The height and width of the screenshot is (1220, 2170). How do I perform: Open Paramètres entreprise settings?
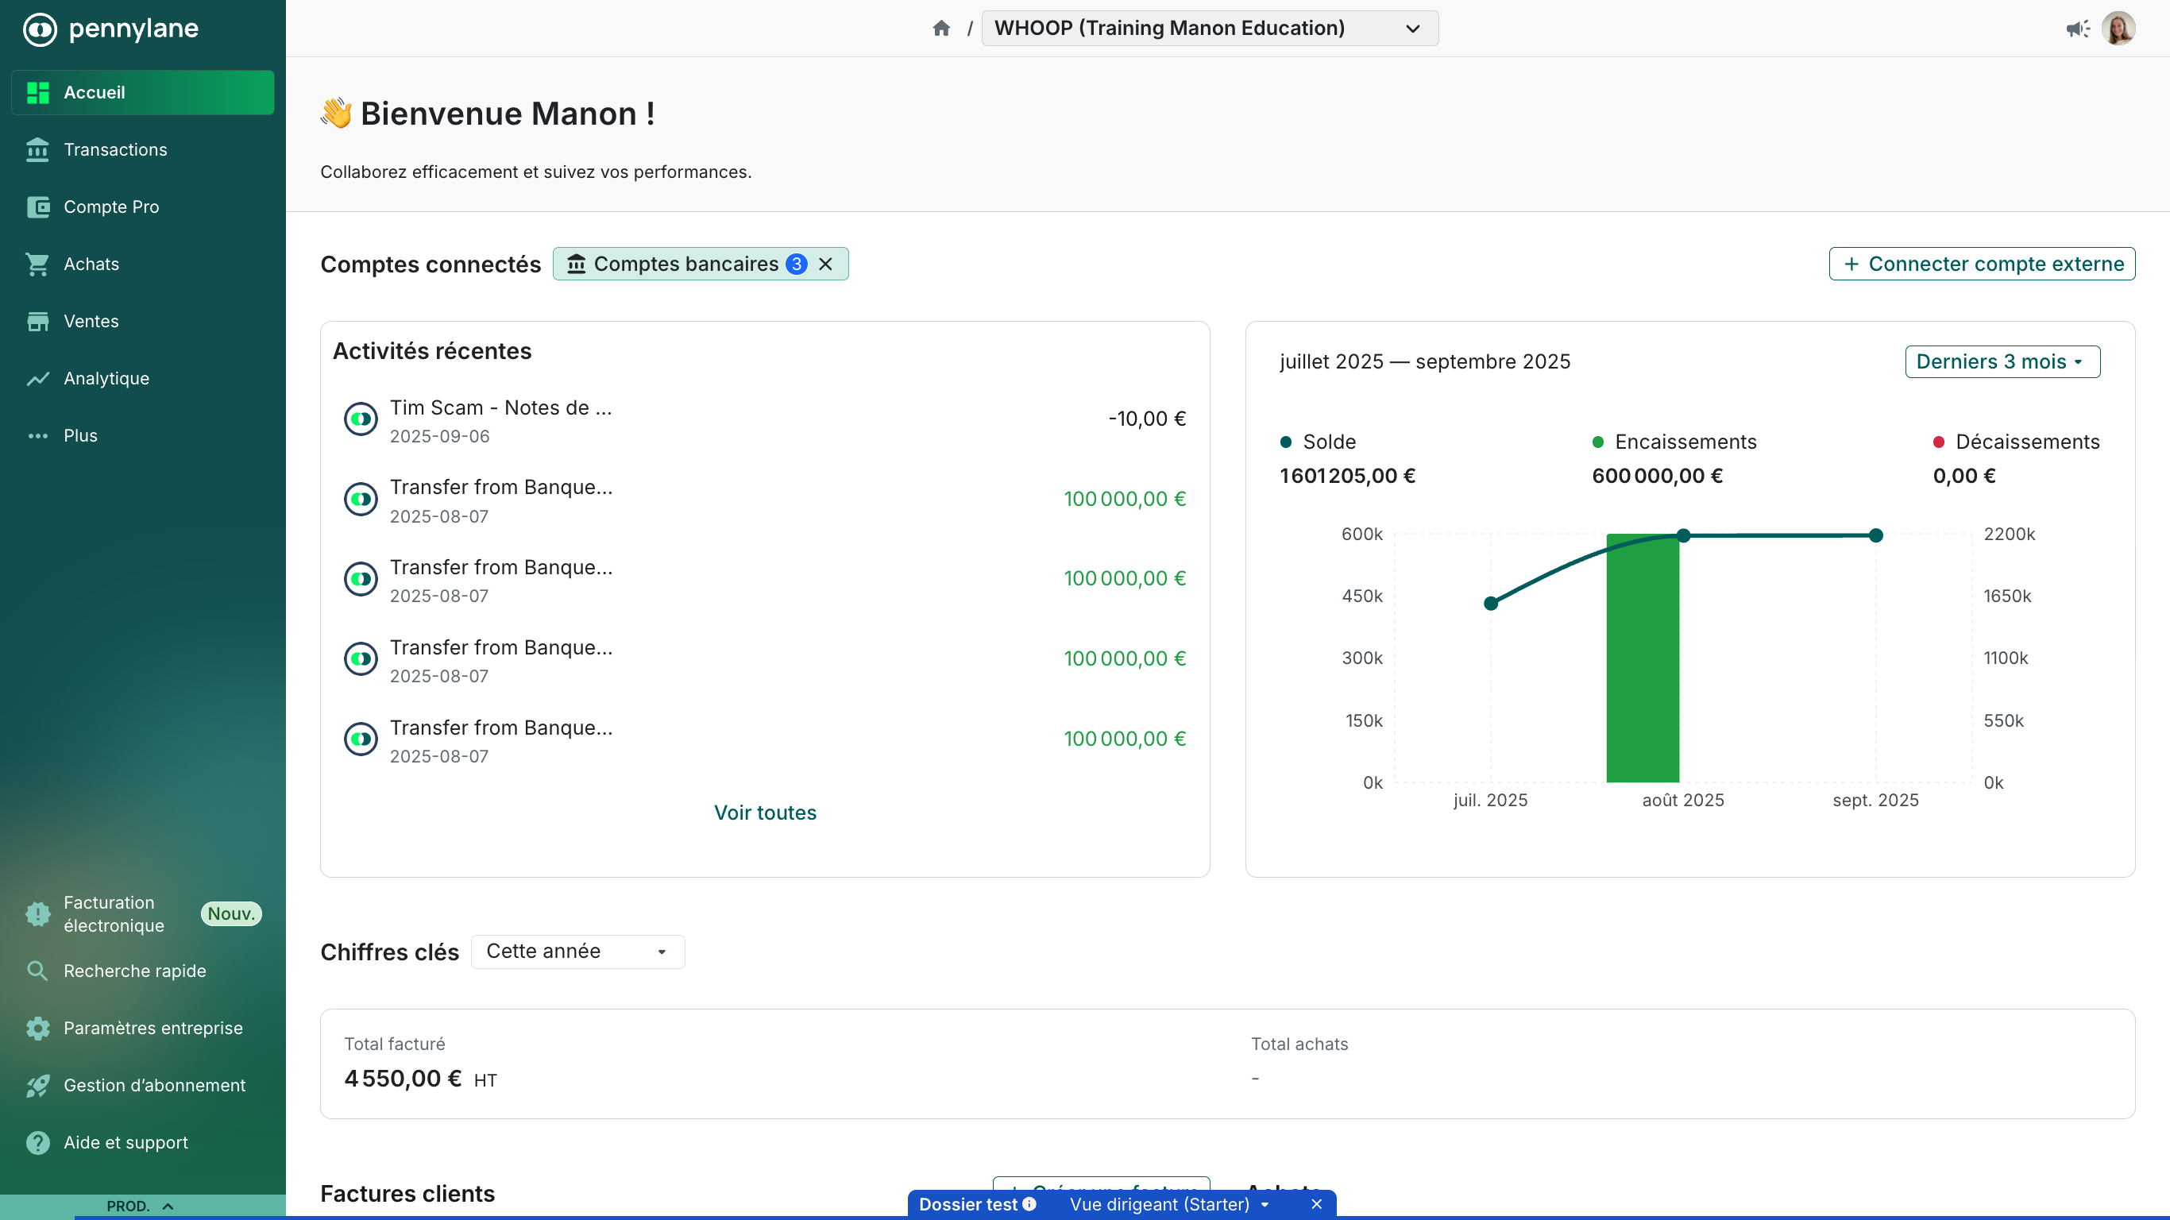153,1028
